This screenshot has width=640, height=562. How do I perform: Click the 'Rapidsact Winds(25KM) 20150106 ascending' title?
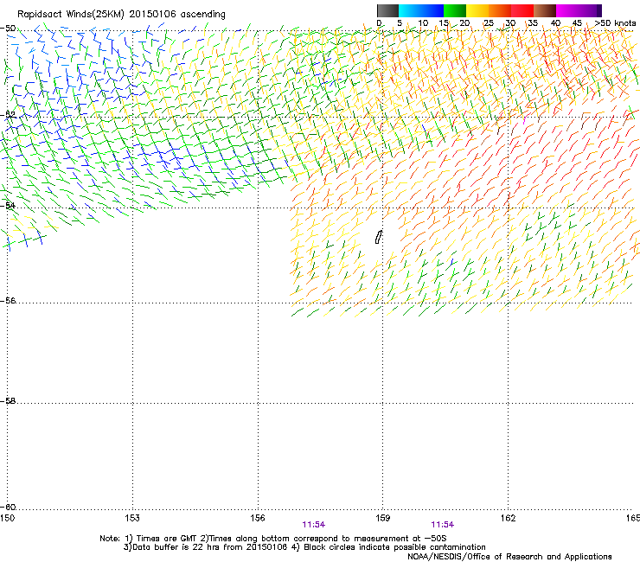coord(121,15)
